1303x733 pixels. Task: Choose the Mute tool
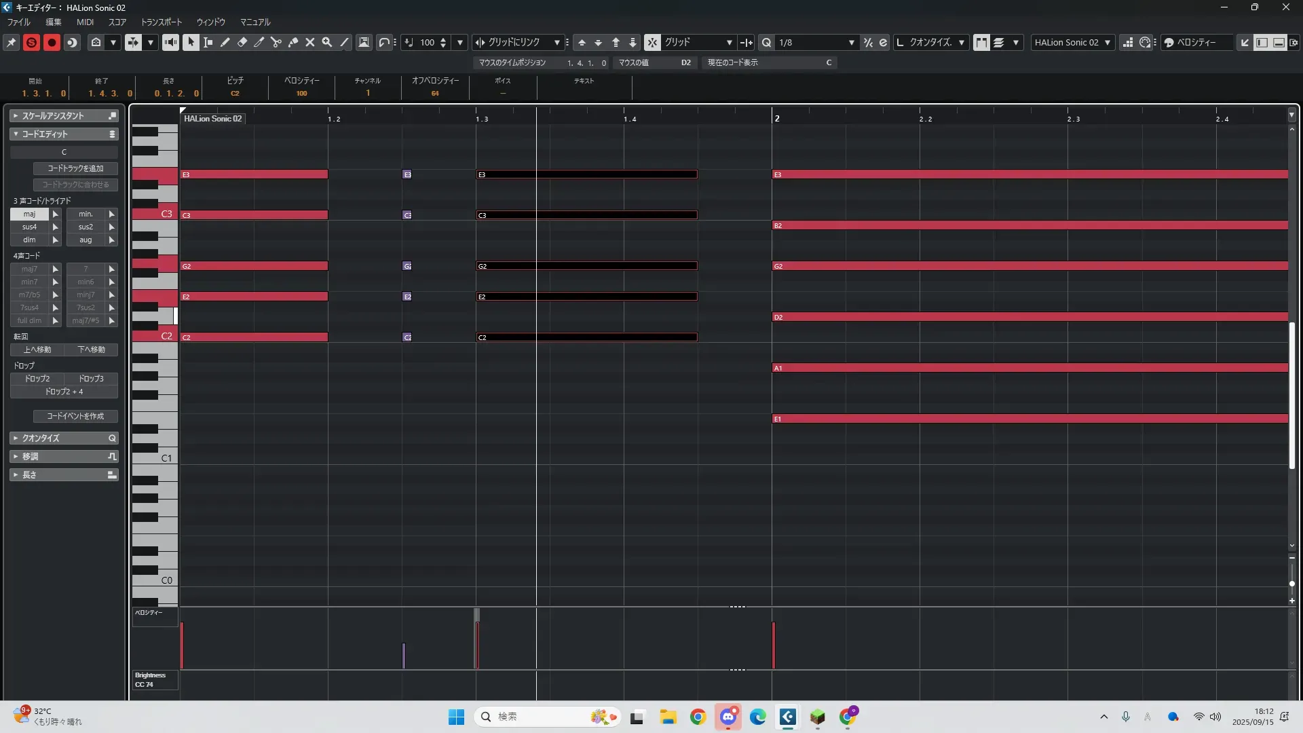(x=310, y=42)
